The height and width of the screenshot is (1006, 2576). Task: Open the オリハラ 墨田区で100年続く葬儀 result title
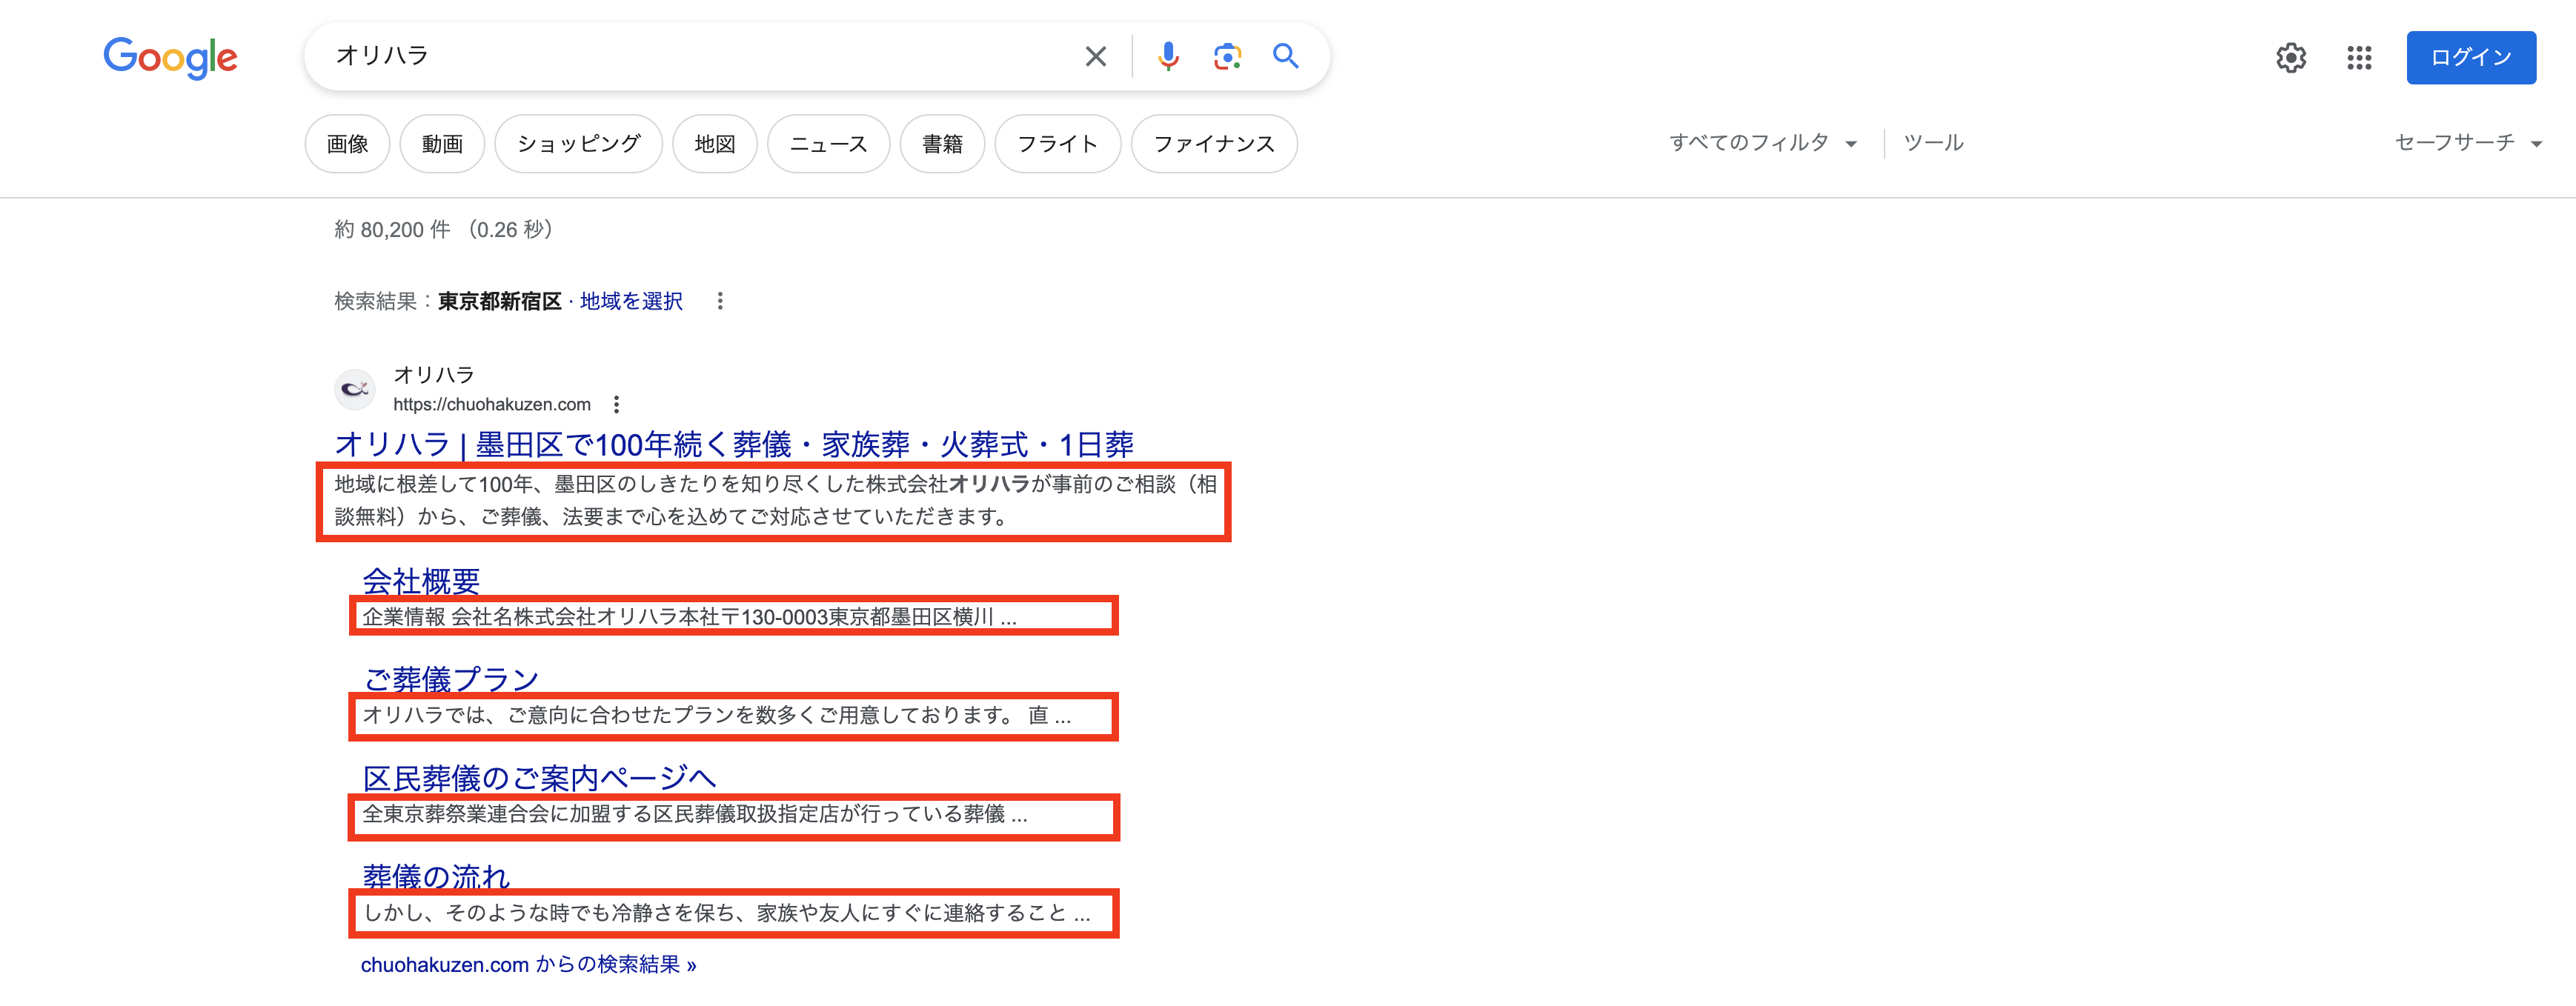pyautogui.click(x=734, y=444)
